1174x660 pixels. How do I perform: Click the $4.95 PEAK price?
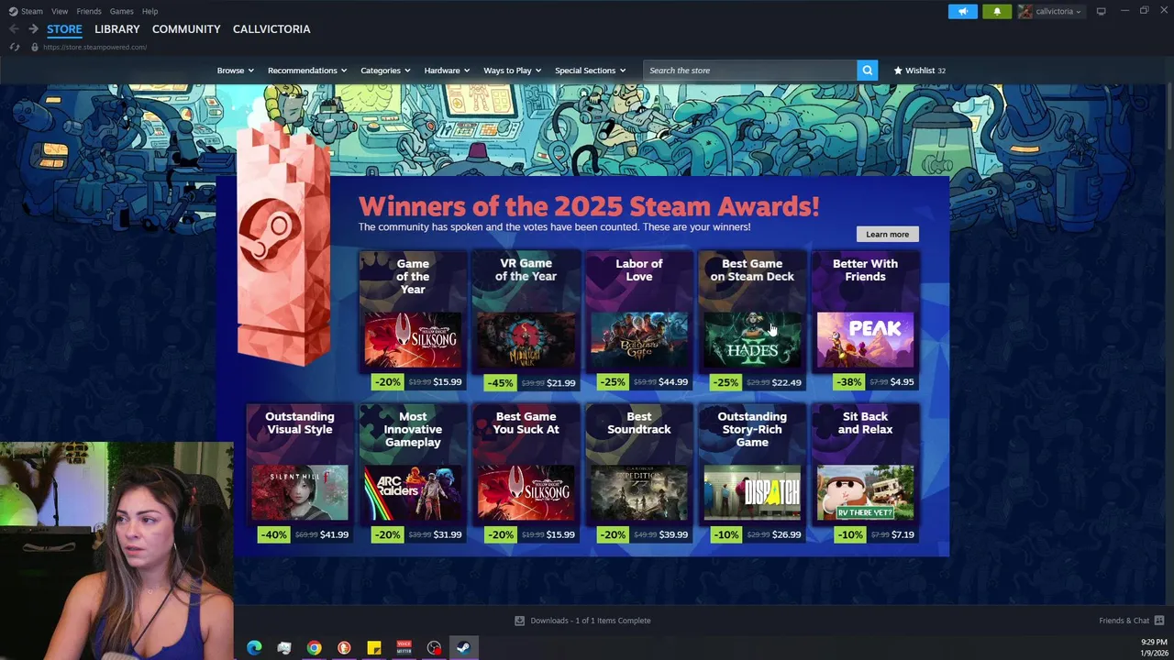902,382
